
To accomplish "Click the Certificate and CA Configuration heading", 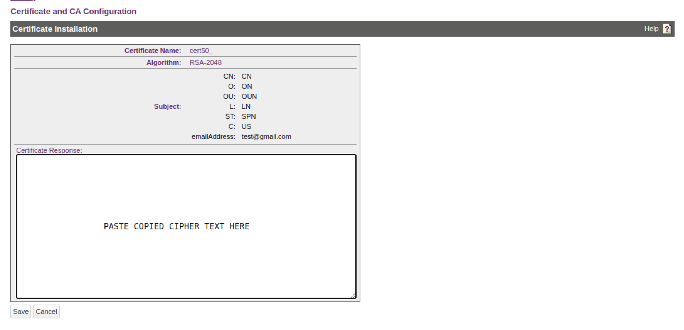I will [x=73, y=11].
